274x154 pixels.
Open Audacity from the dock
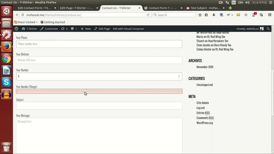tap(6, 94)
